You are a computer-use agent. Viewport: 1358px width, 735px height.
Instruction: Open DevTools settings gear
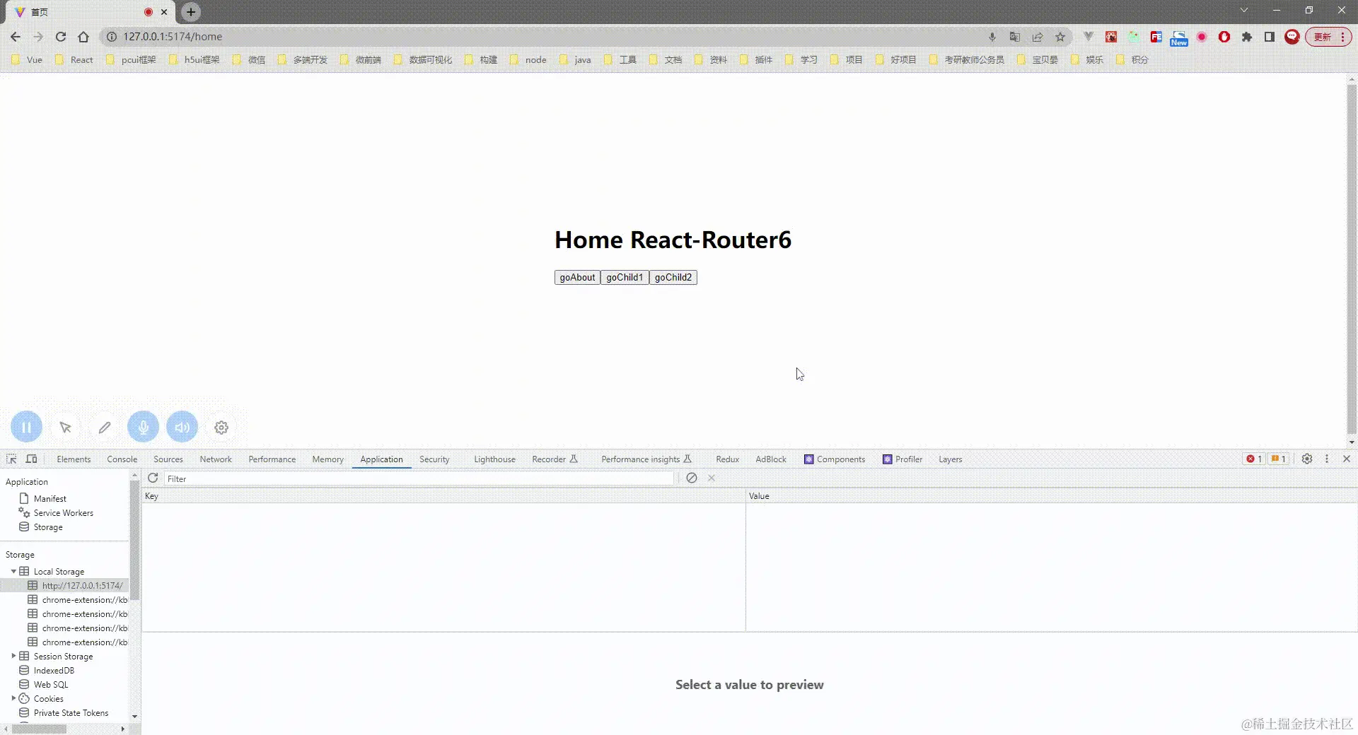click(x=1307, y=459)
